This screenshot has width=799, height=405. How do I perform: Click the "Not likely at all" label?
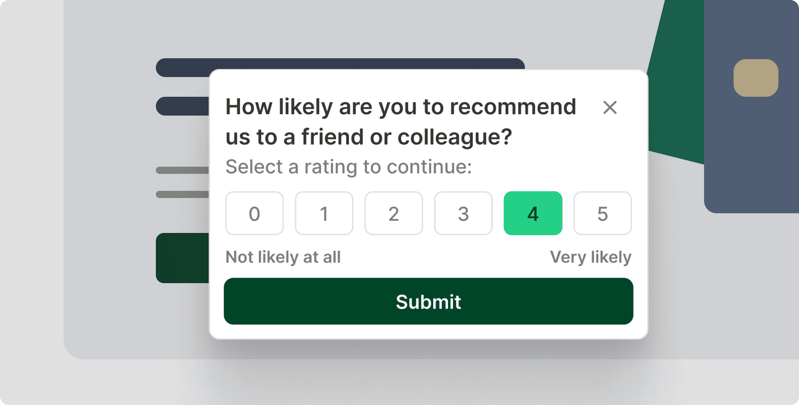point(283,257)
